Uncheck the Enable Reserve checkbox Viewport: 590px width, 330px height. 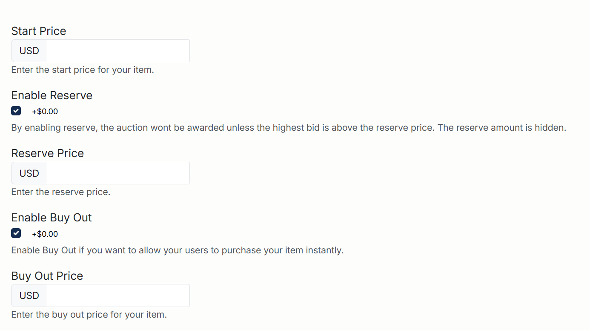click(x=15, y=111)
